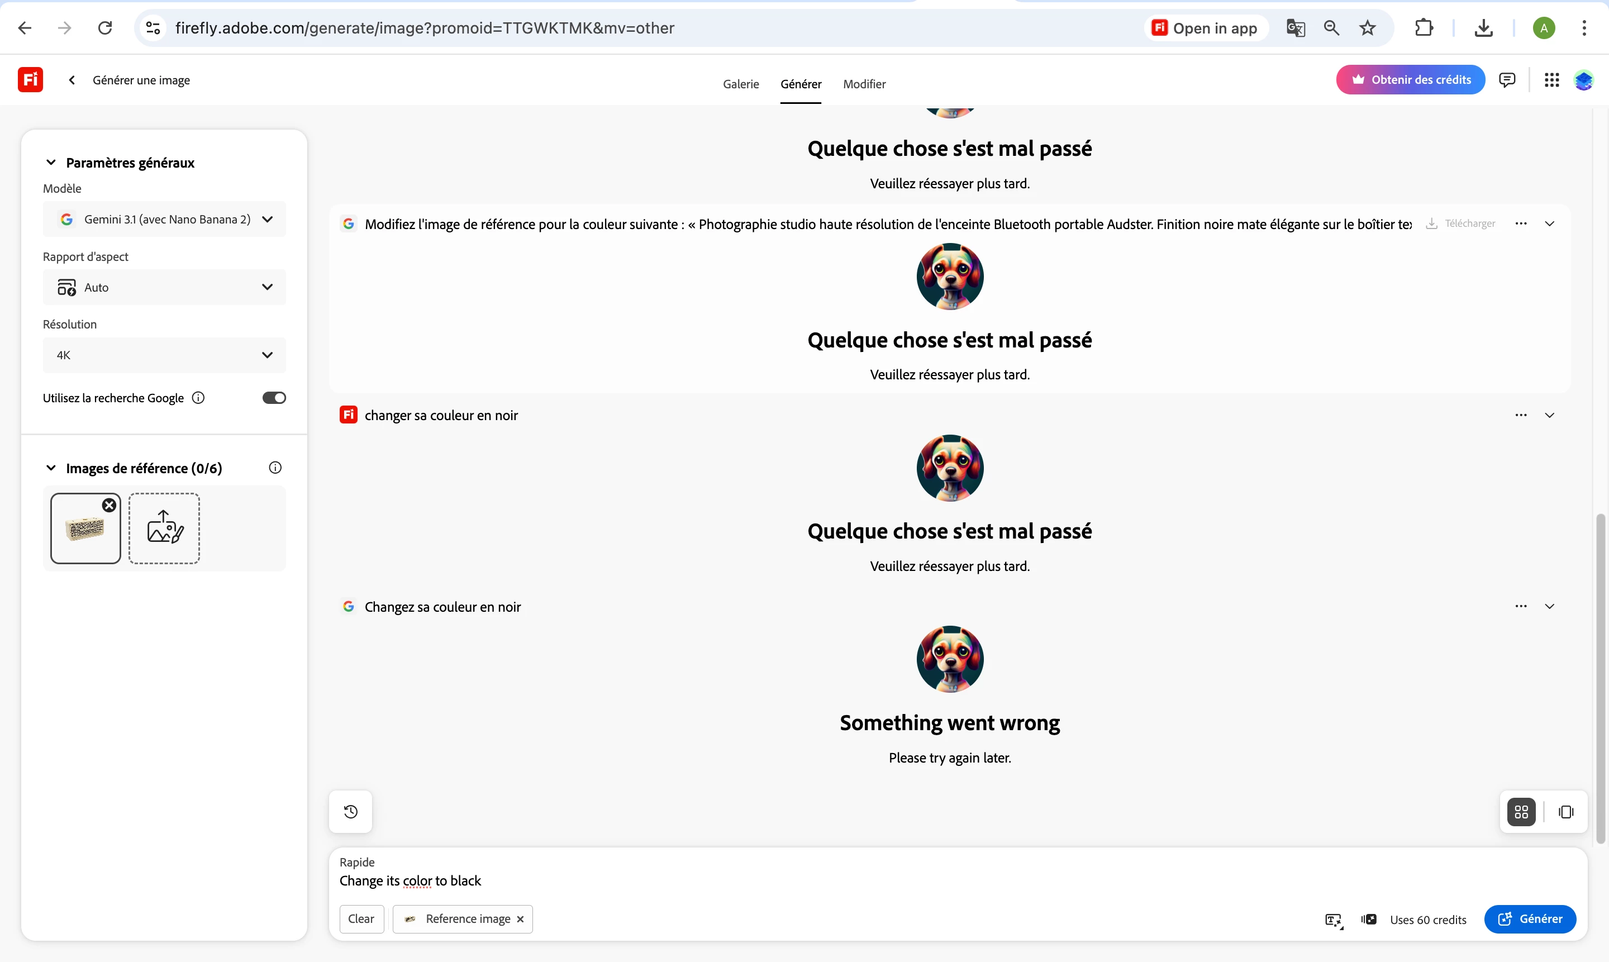Screen dimensions: 1609x962
Task: Open the Adobe apps grid icon
Action: click(x=1551, y=80)
